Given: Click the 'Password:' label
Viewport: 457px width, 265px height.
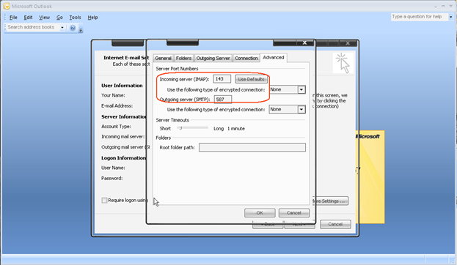Looking at the screenshot, I should click(x=112, y=179).
